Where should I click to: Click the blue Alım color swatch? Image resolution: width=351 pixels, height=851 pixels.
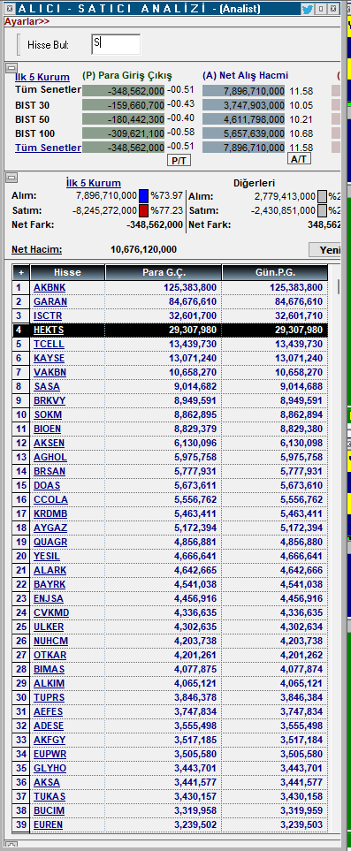[x=144, y=196]
